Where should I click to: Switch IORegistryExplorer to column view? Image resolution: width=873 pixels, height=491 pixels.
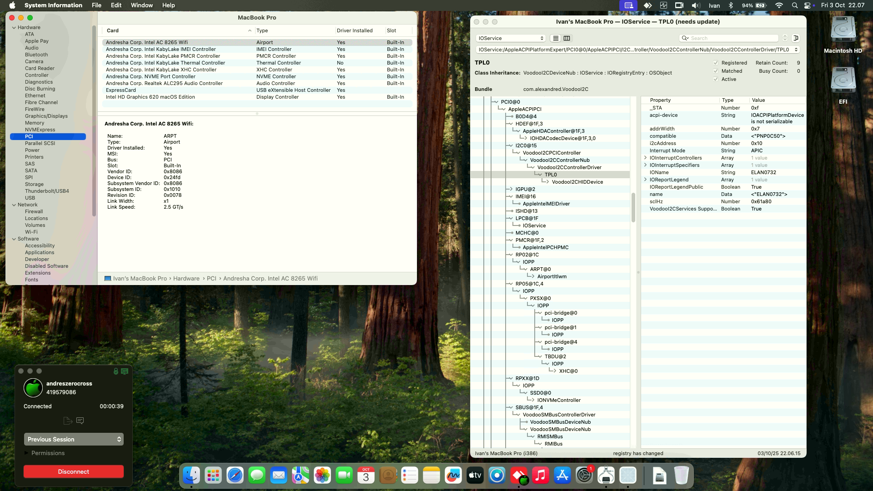(567, 38)
